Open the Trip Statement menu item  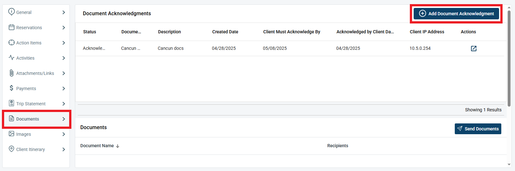pos(36,104)
